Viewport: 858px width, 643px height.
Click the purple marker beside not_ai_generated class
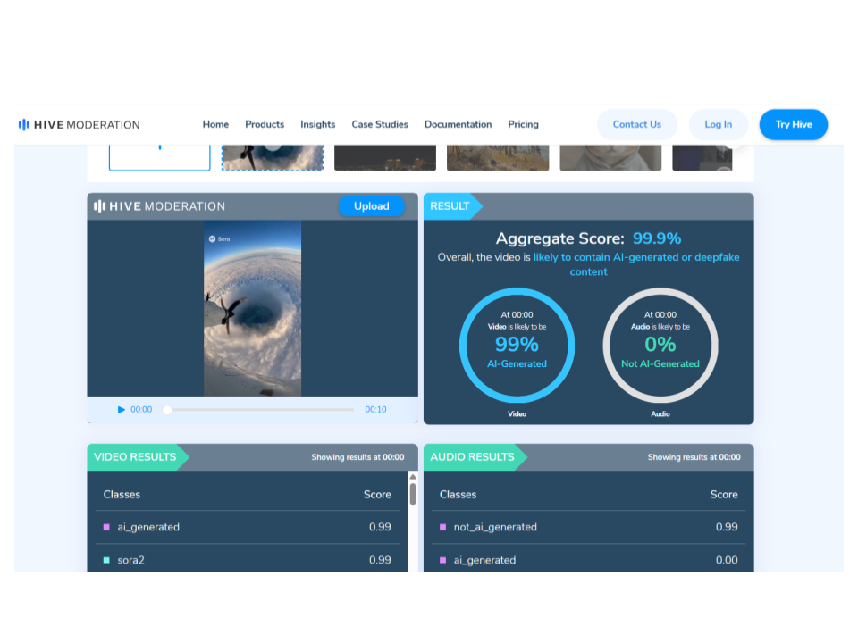(x=442, y=527)
